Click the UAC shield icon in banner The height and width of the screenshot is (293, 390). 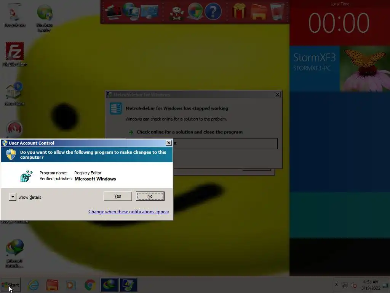tap(11, 155)
